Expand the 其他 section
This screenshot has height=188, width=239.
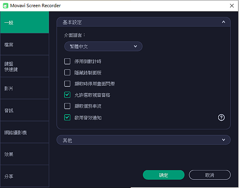[x=143, y=140]
